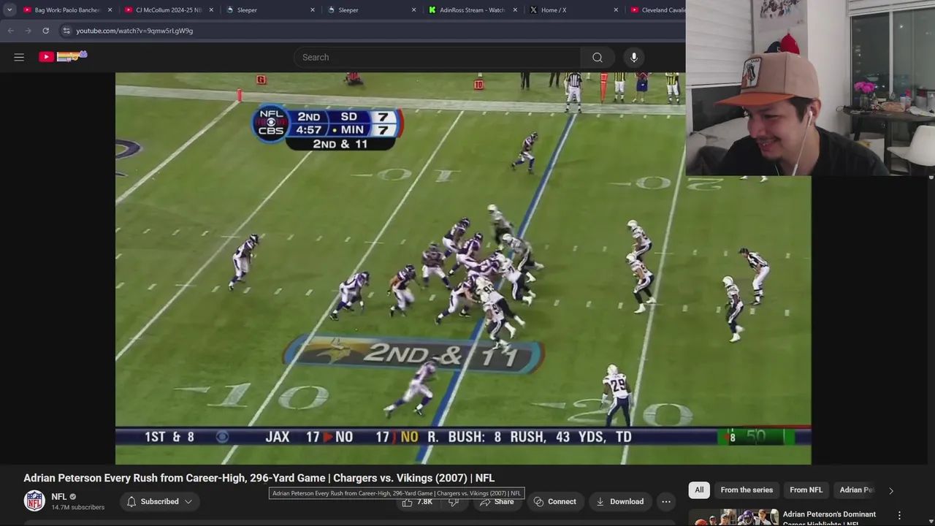The image size is (935, 526).
Task: Show more filter chips with right arrow
Action: click(x=890, y=490)
